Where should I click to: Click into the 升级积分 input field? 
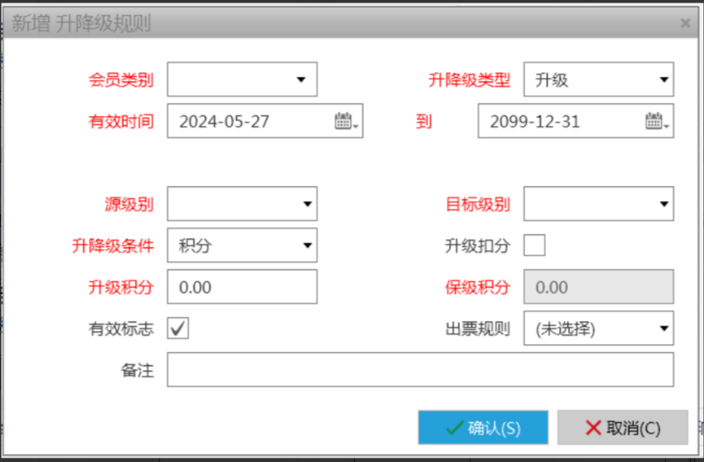pos(242,287)
